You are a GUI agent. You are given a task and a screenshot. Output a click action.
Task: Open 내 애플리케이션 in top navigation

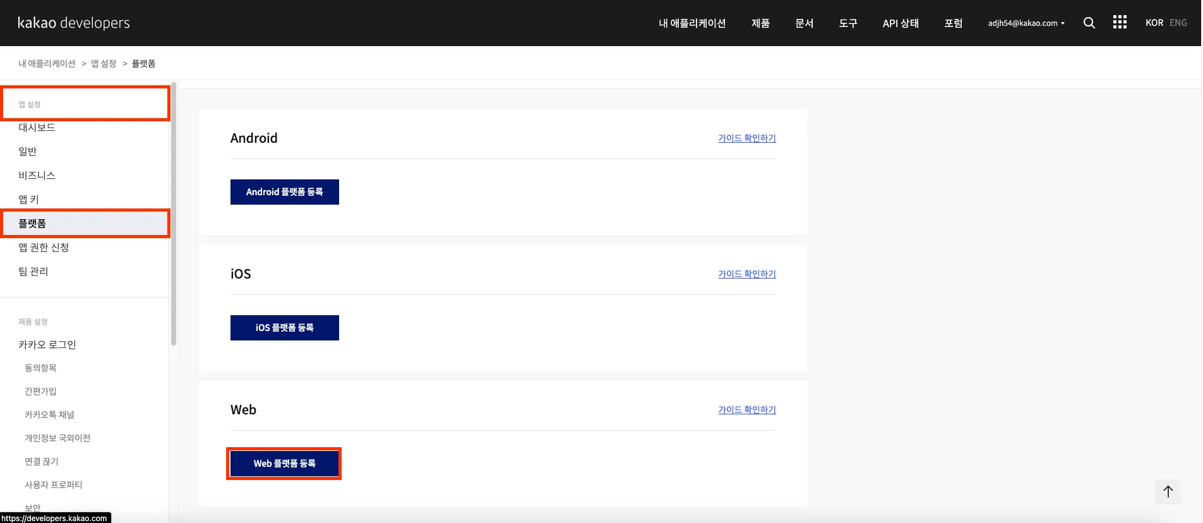pos(692,23)
